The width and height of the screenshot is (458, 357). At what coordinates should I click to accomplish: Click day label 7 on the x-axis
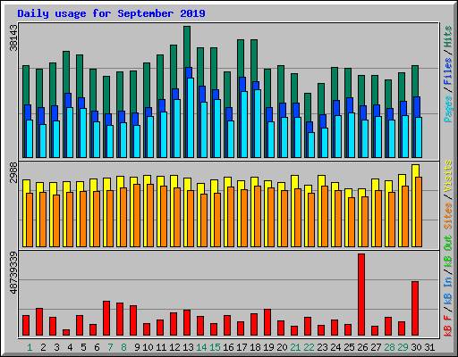tap(110, 347)
